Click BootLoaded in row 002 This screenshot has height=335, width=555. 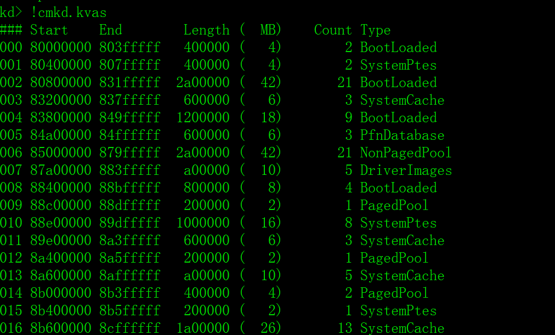pyautogui.click(x=399, y=82)
